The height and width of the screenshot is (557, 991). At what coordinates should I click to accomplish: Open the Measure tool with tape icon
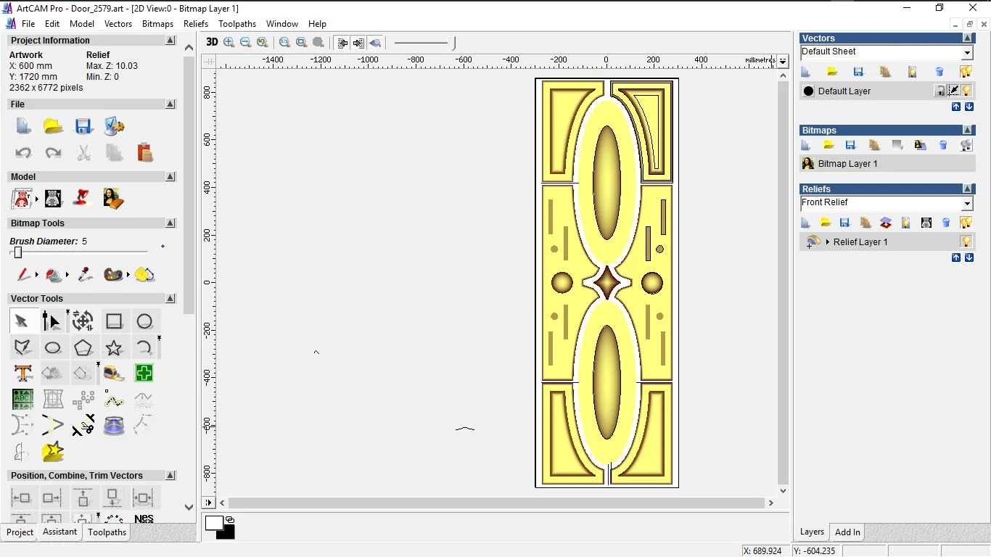(114, 374)
